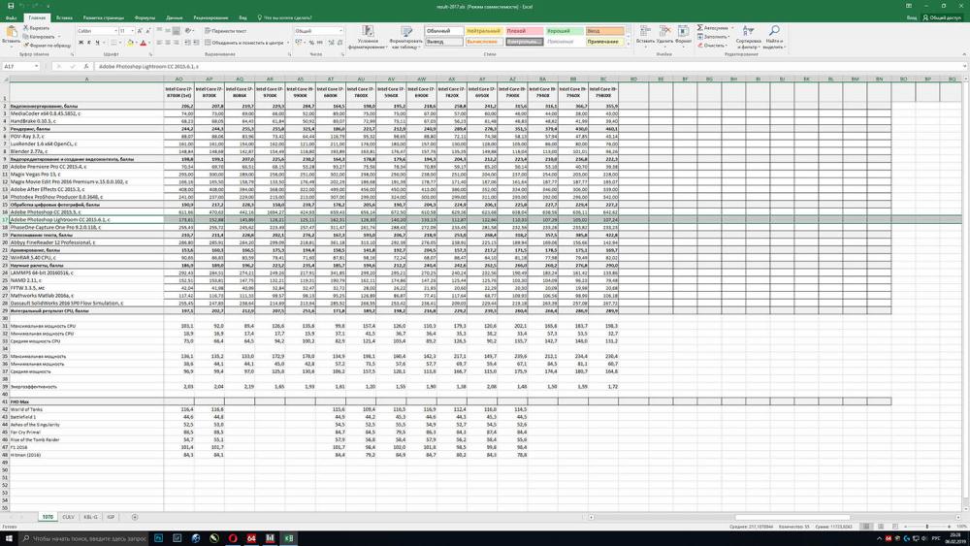Apply percent style number format

[x=311, y=43]
